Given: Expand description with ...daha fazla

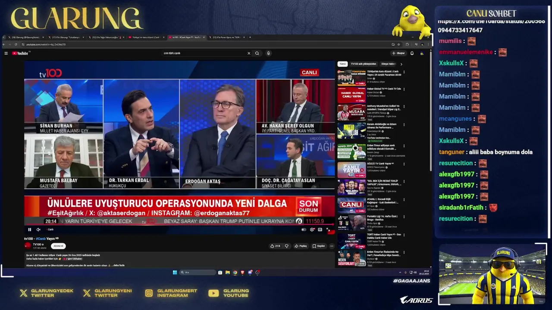Looking at the screenshot, I should coord(118,265).
